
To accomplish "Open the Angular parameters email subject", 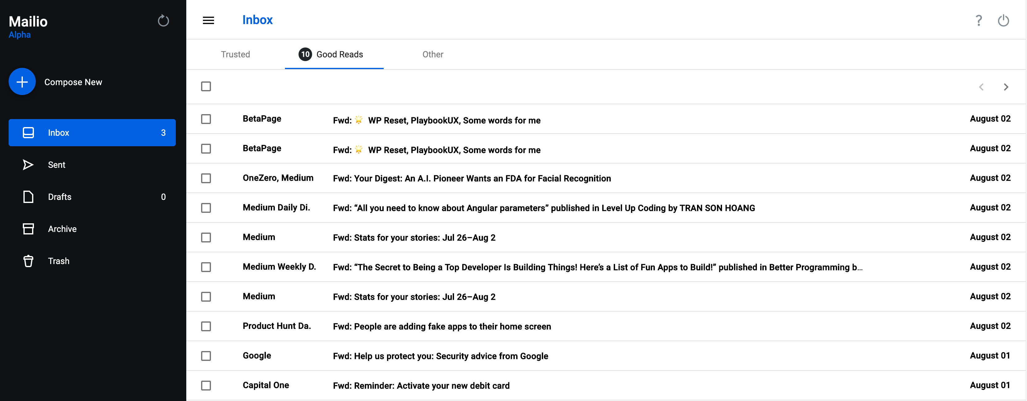I will 544,208.
